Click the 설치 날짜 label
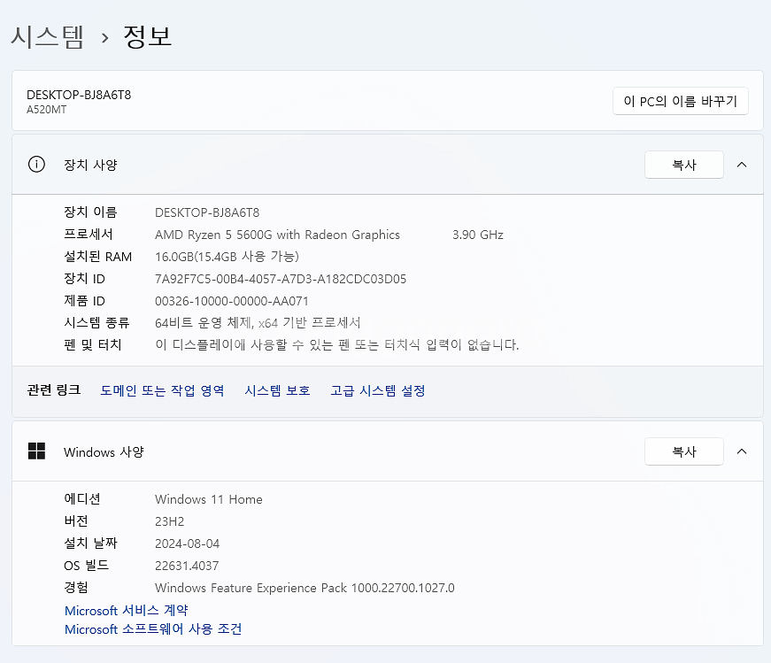 pyautogui.click(x=90, y=544)
